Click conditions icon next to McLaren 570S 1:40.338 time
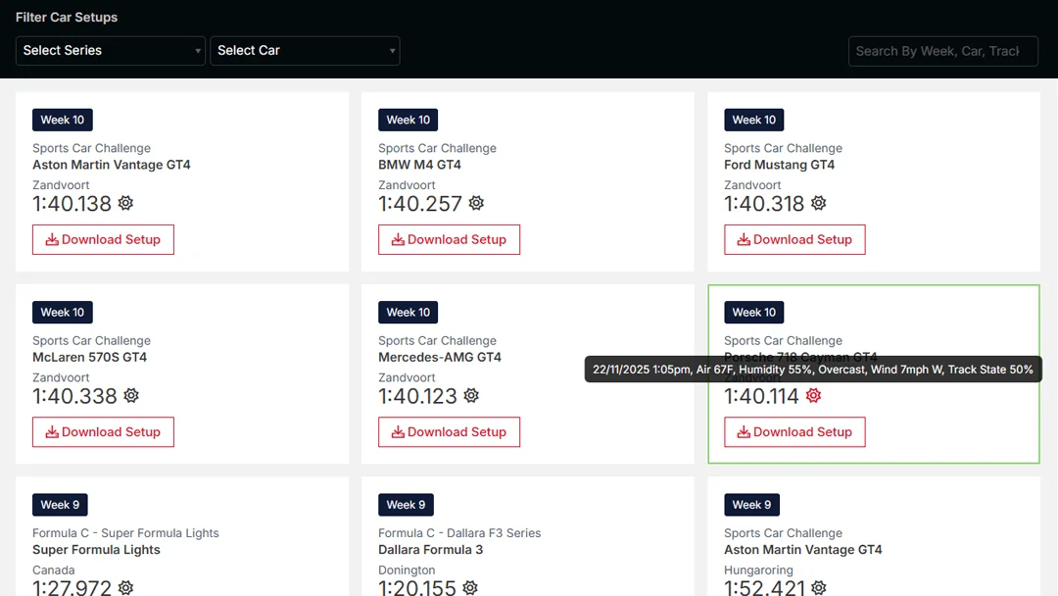Screen dimensions: 1058x596 coord(131,396)
